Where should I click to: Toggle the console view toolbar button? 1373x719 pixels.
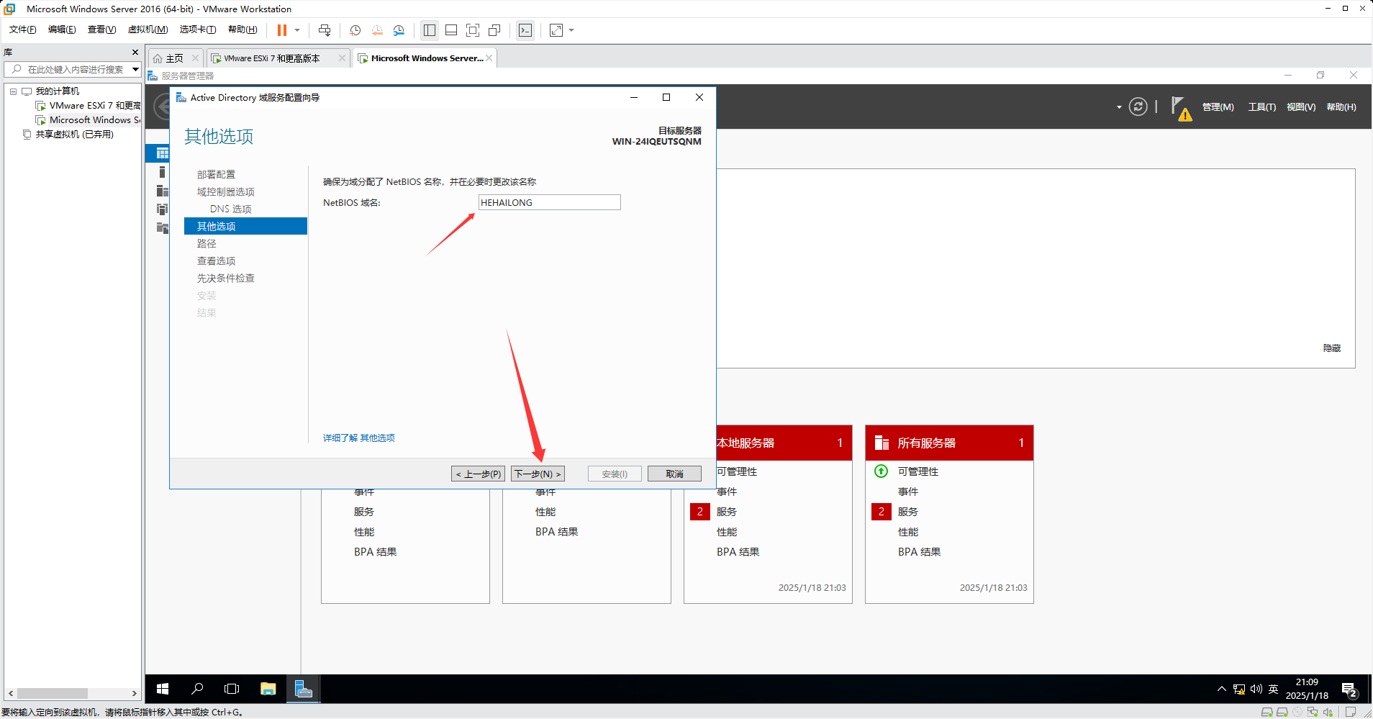(525, 30)
